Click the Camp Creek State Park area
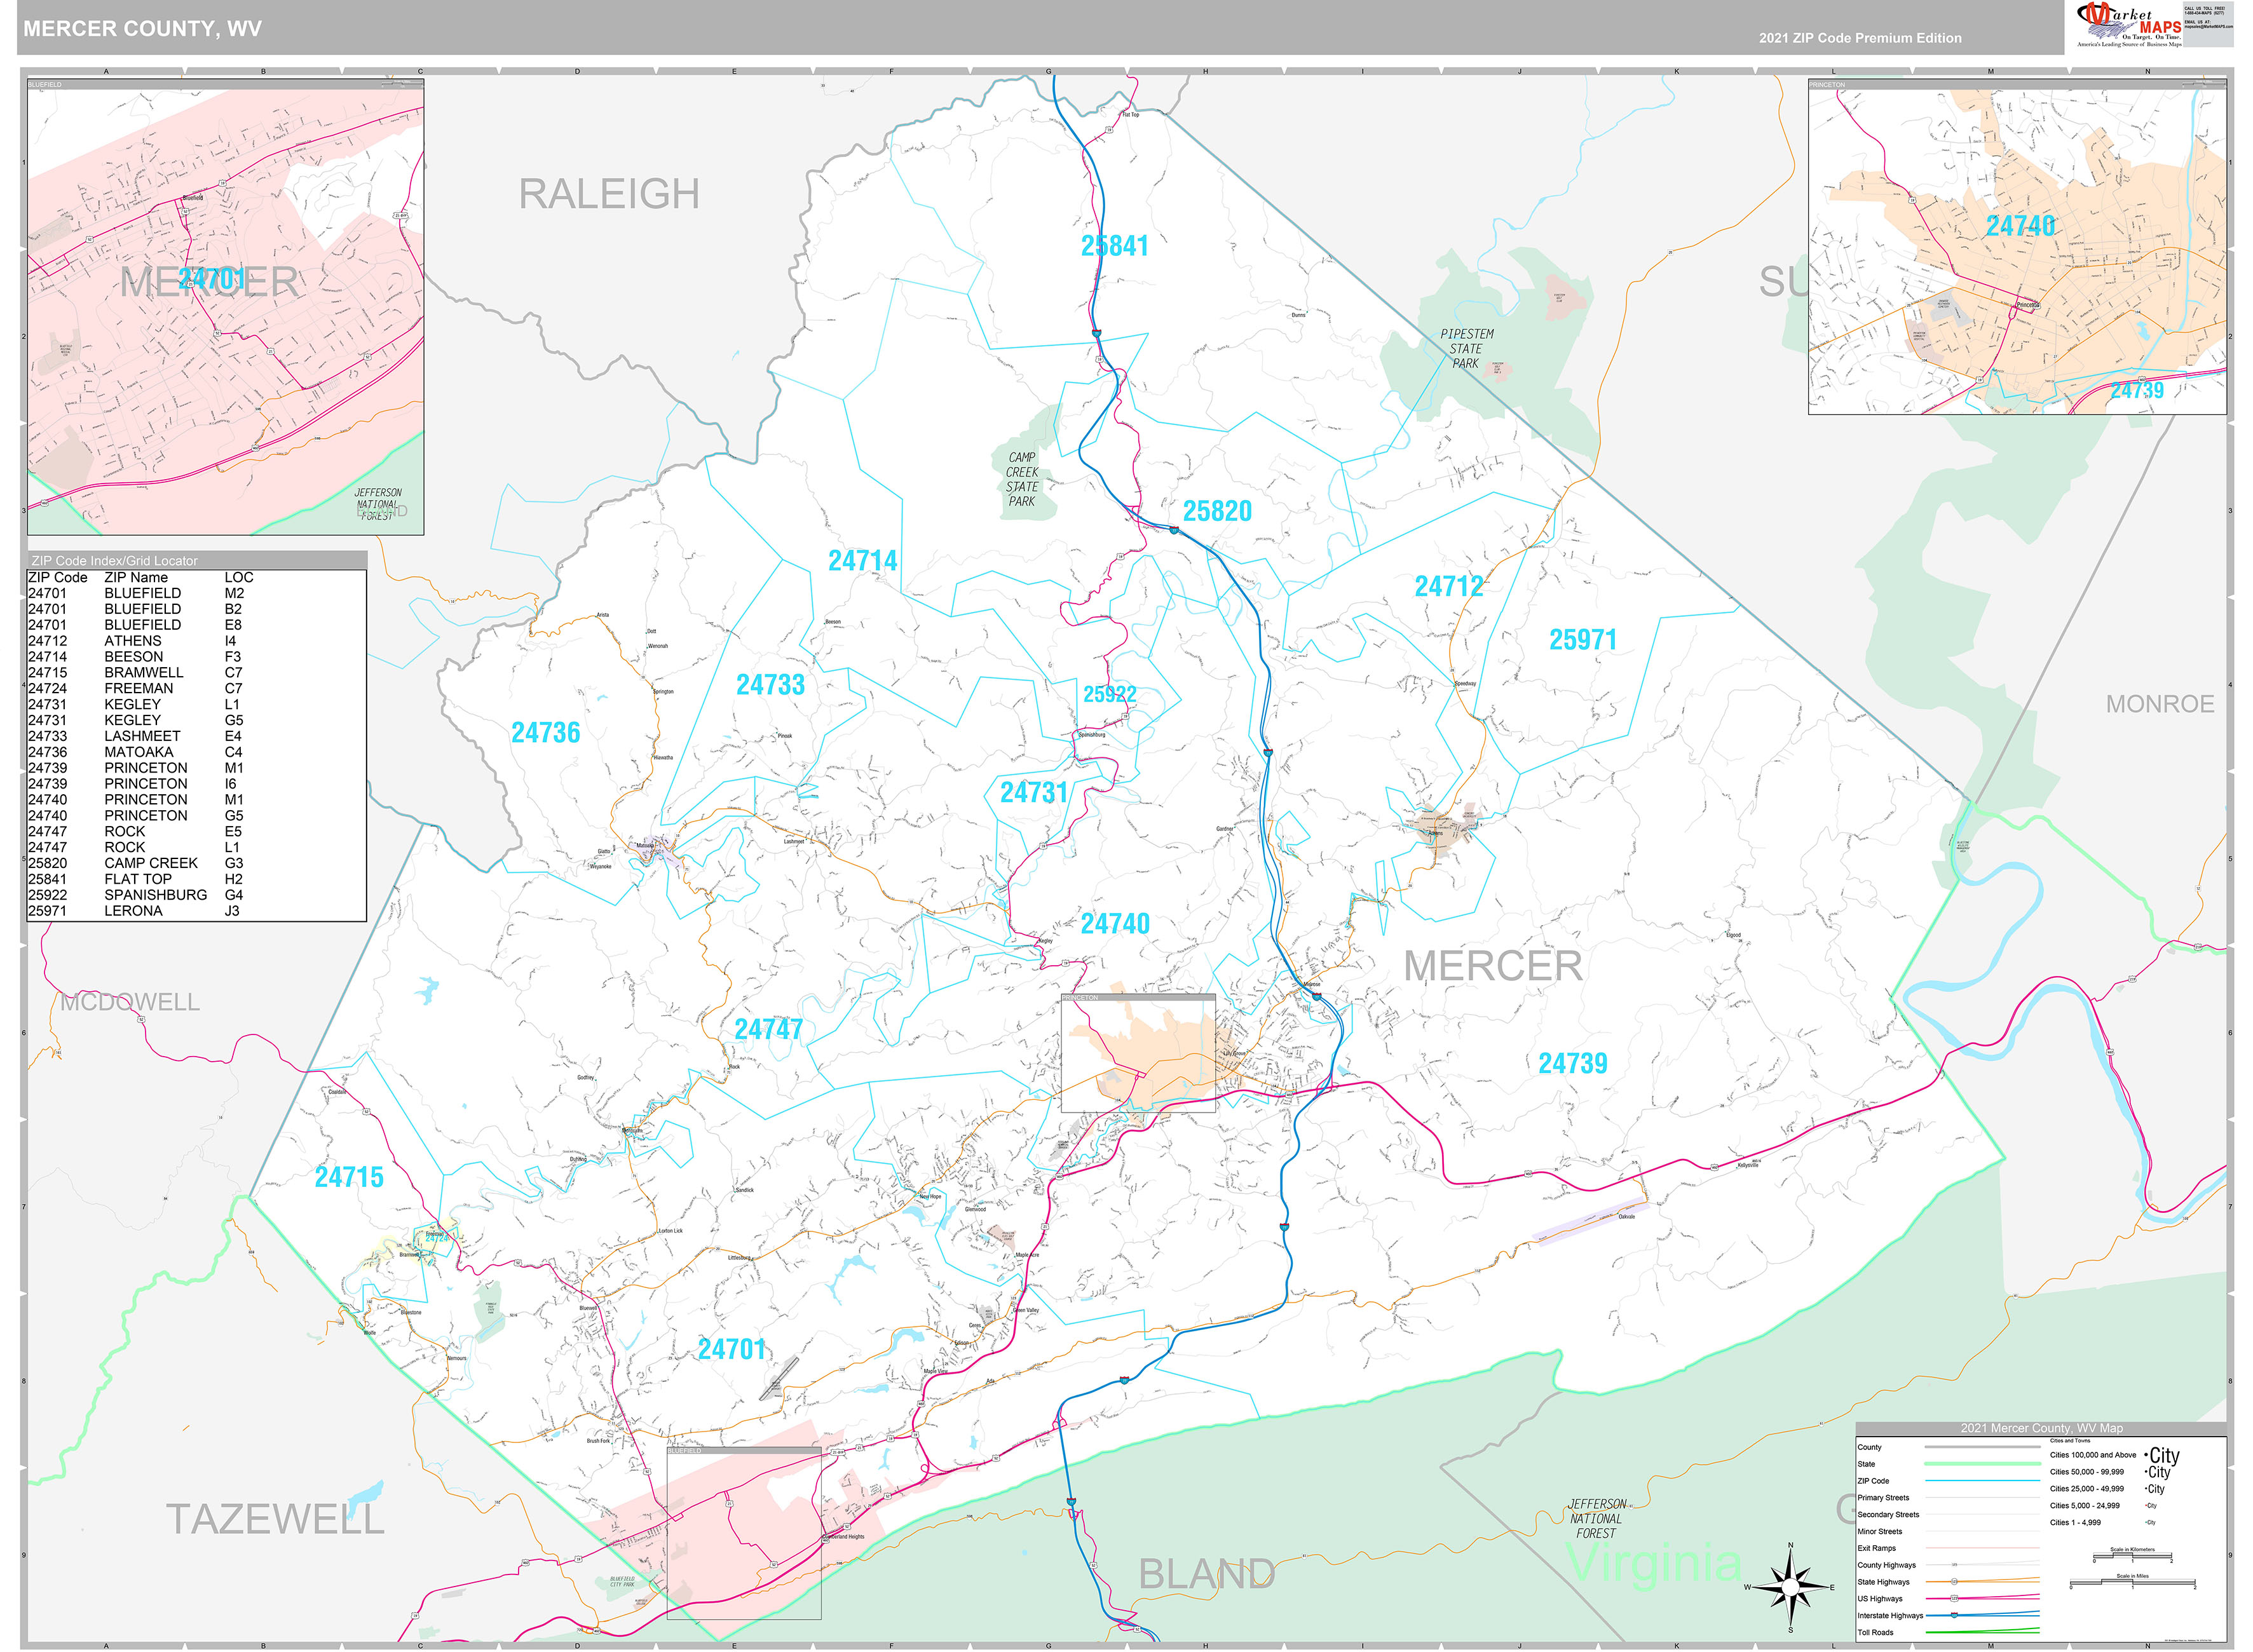The width and height of the screenshot is (2253, 1652). pos(1023,479)
